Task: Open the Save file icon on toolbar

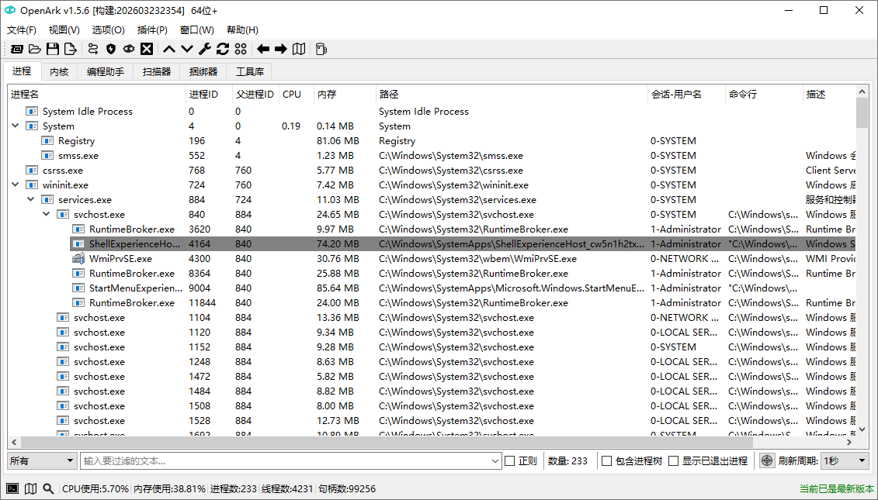Action: pos(53,49)
